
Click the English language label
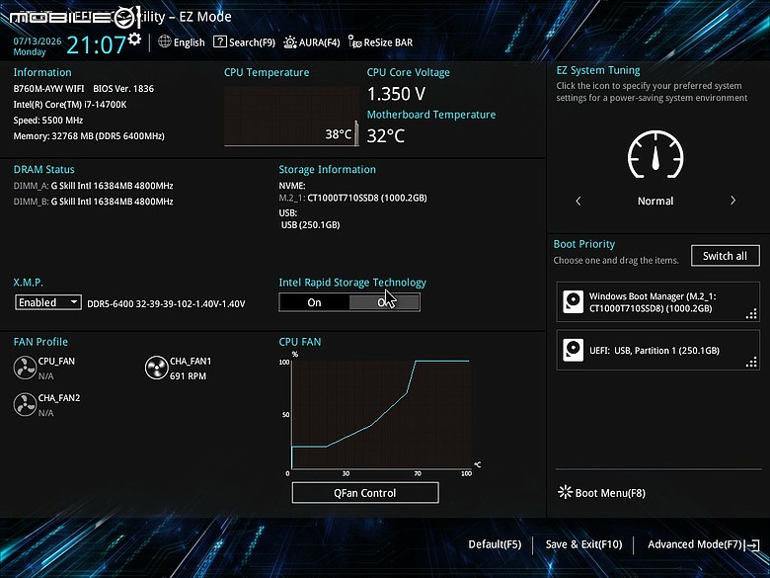(190, 42)
